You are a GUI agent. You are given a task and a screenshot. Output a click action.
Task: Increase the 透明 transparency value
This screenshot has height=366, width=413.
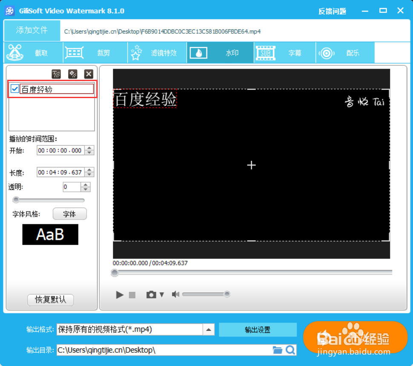click(x=86, y=185)
